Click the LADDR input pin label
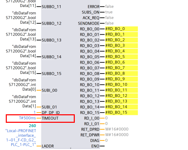188x150 pixels. (48, 146)
